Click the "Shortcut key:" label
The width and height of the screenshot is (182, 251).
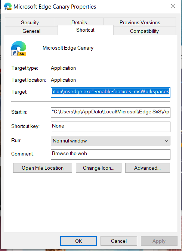25,126
